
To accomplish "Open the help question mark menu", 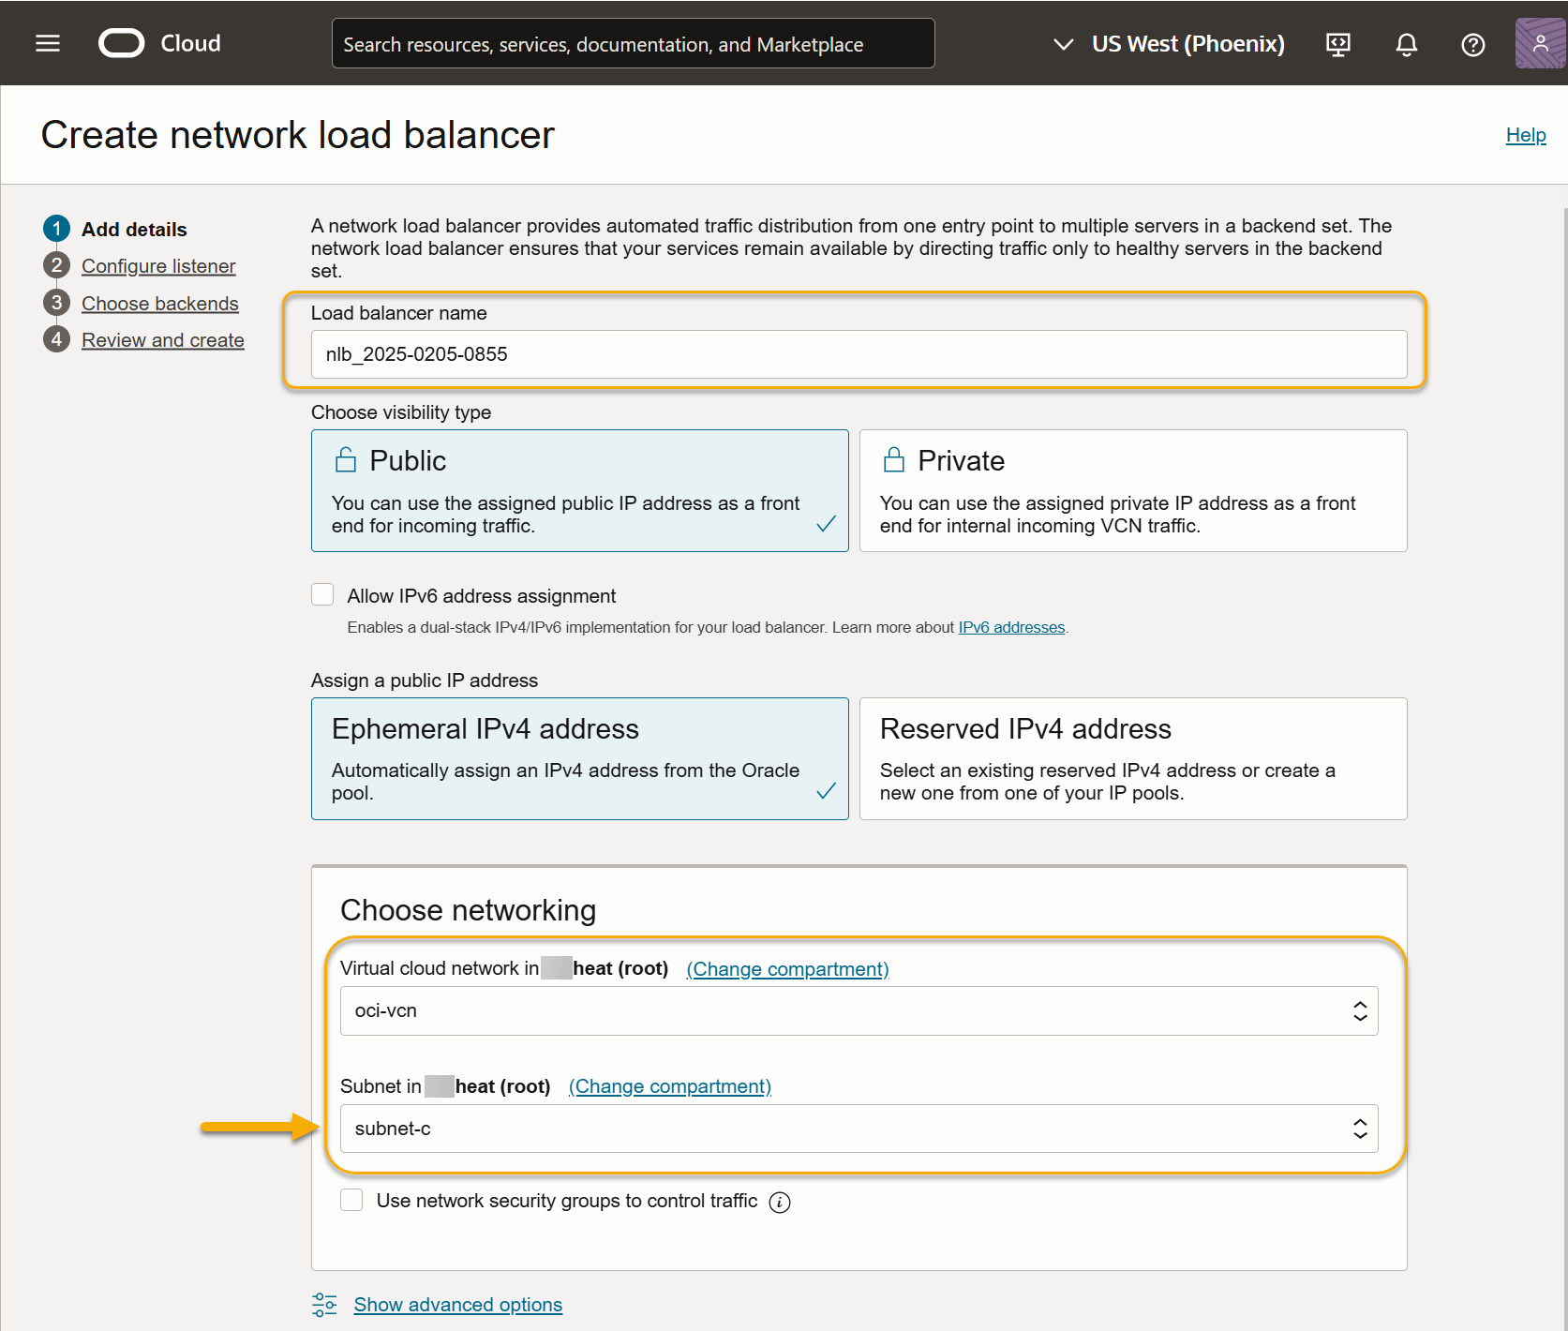I will pos(1472,44).
